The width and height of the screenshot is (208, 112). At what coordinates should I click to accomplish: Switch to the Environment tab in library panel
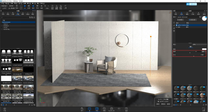coord(18,13)
